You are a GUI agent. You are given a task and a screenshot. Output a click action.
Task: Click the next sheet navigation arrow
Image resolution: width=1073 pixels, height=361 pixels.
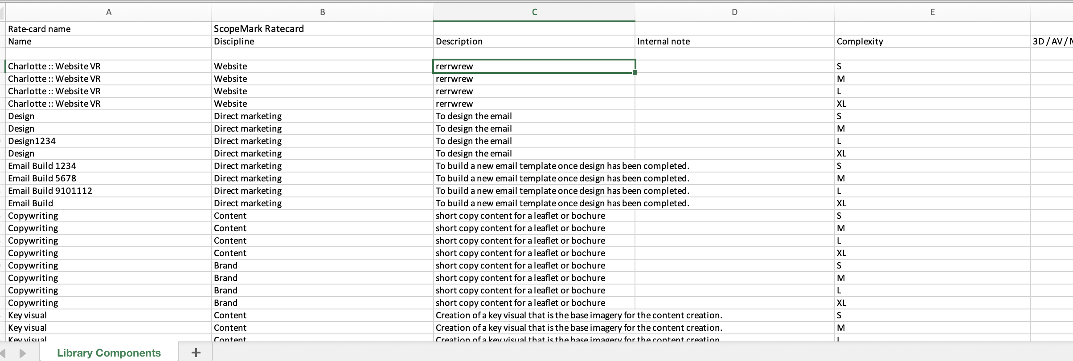22,353
